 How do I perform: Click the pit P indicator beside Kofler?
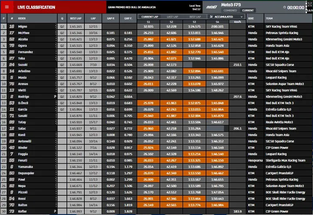coord(55,211)
